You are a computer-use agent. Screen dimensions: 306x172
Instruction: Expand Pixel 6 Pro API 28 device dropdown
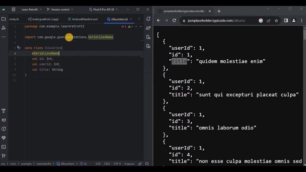(103, 10)
